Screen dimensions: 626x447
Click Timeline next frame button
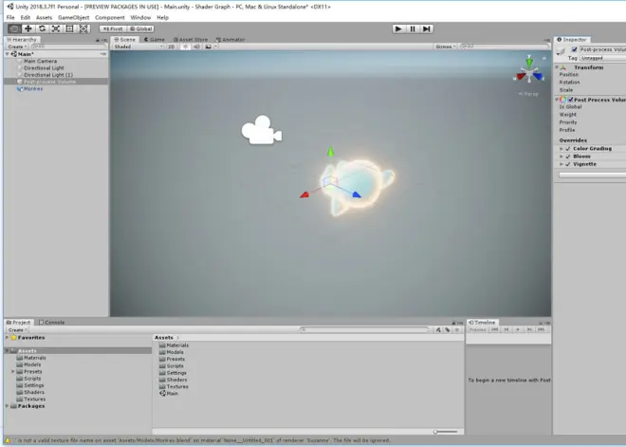pyautogui.click(x=529, y=329)
